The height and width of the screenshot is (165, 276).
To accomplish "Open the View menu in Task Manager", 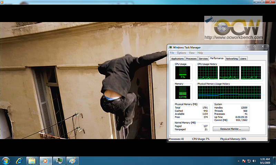I will (x=192, y=53).
